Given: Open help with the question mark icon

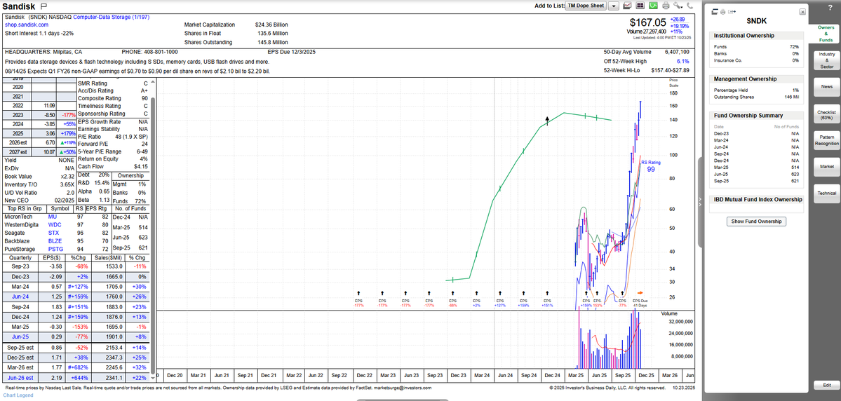Looking at the screenshot, I should coord(830,6).
